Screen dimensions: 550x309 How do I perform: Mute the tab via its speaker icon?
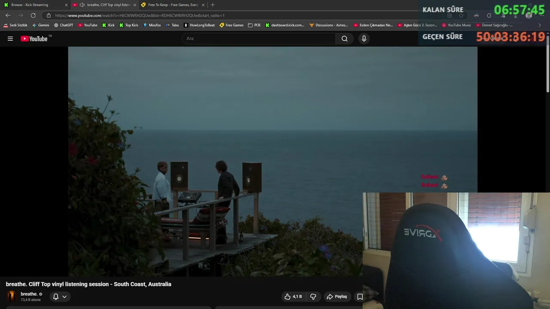[82, 5]
